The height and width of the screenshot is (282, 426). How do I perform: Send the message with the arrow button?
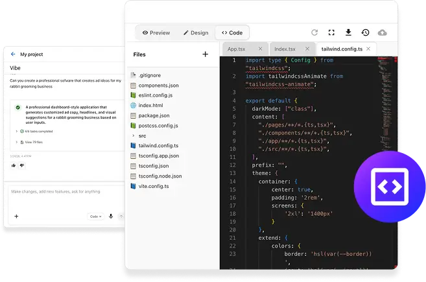[x=121, y=217]
